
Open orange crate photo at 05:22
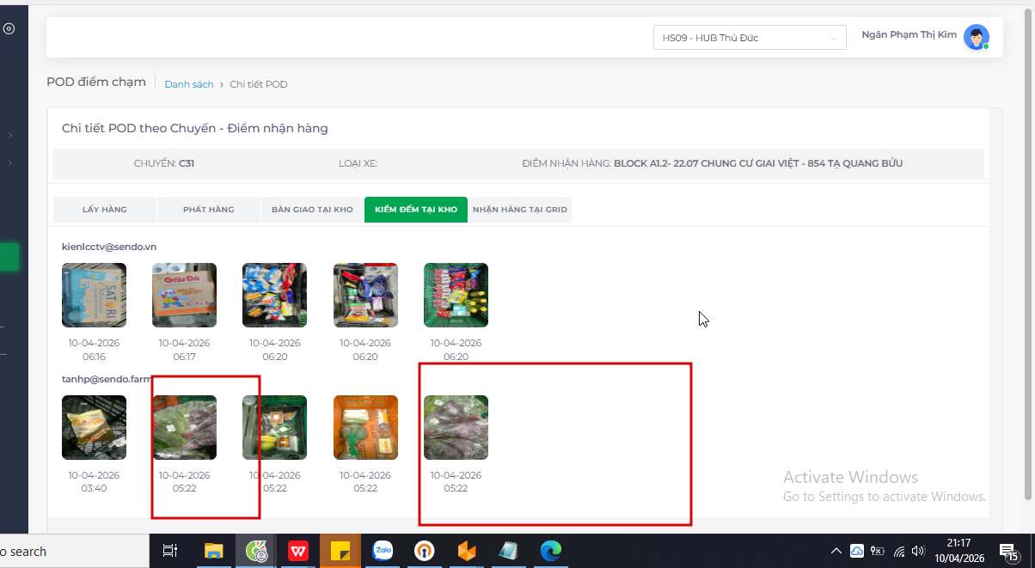365,427
